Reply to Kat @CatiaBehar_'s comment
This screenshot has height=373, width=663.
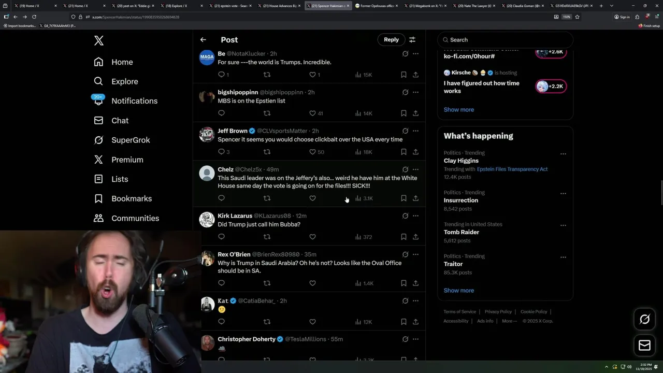click(221, 322)
